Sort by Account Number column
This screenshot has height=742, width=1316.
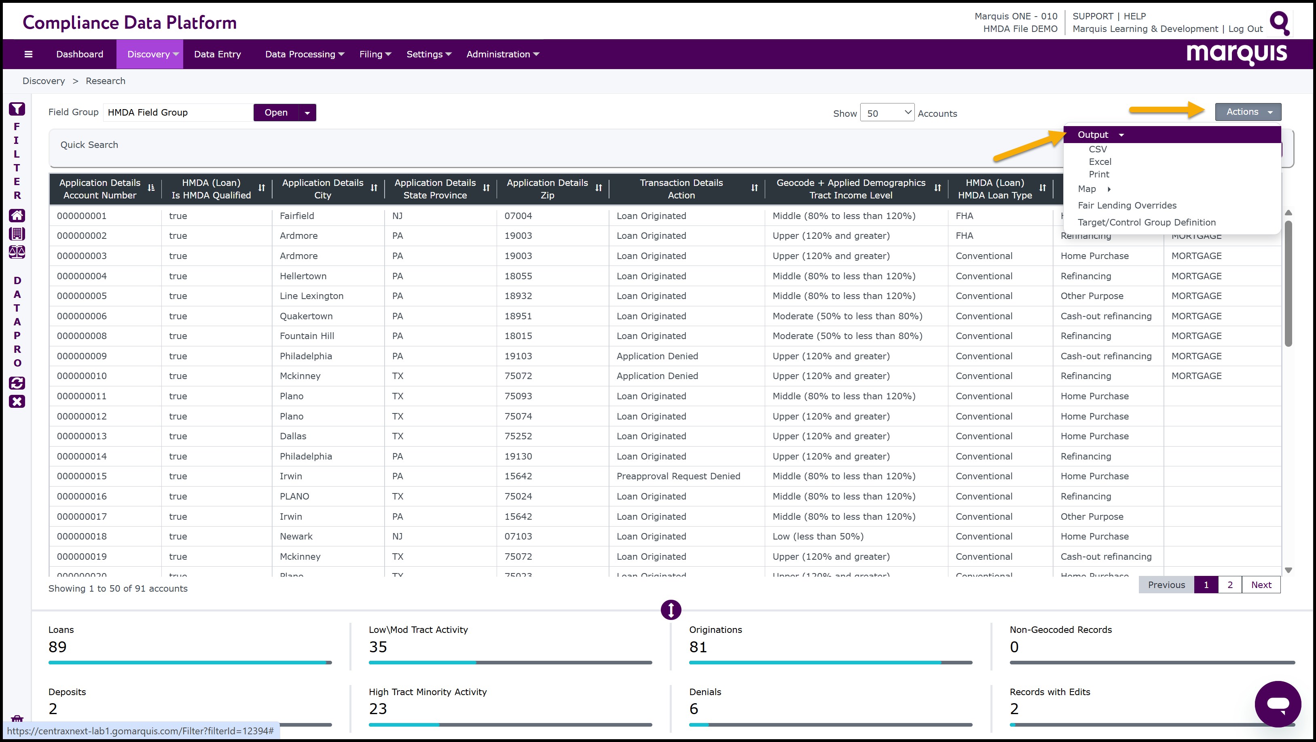(x=151, y=188)
